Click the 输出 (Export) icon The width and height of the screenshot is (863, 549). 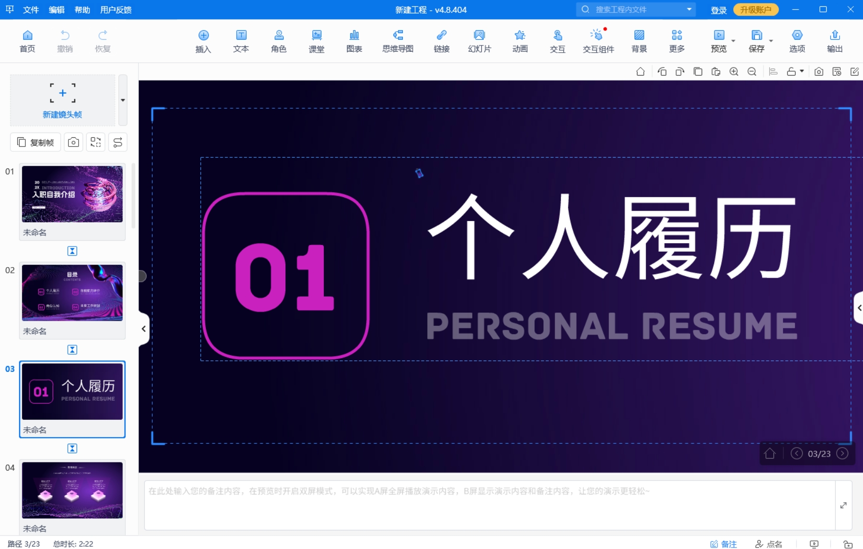coord(834,41)
